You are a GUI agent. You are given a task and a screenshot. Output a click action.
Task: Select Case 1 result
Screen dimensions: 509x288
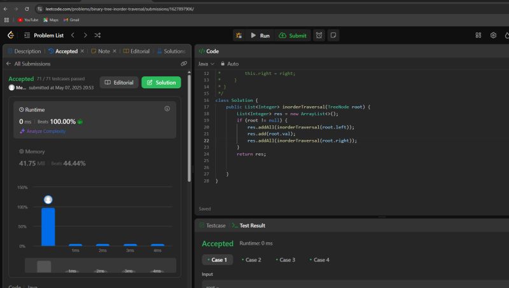[x=217, y=260]
